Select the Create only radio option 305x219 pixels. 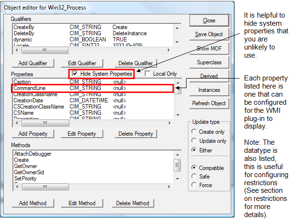click(x=194, y=131)
